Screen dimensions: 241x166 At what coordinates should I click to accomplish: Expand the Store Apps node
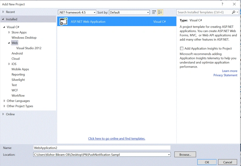[x=9, y=32]
